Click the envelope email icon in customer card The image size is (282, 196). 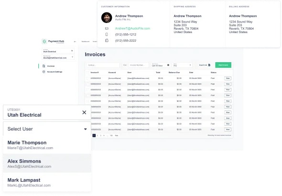tap(107, 28)
